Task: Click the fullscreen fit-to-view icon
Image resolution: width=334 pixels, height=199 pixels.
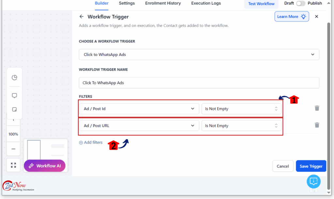Action: pos(13,165)
